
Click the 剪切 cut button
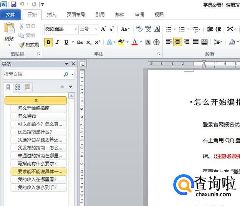click(27, 26)
